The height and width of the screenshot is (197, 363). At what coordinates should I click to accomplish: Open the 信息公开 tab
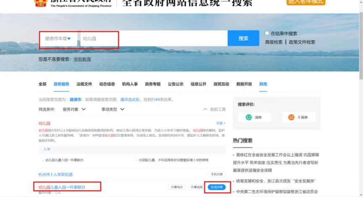[198, 84]
